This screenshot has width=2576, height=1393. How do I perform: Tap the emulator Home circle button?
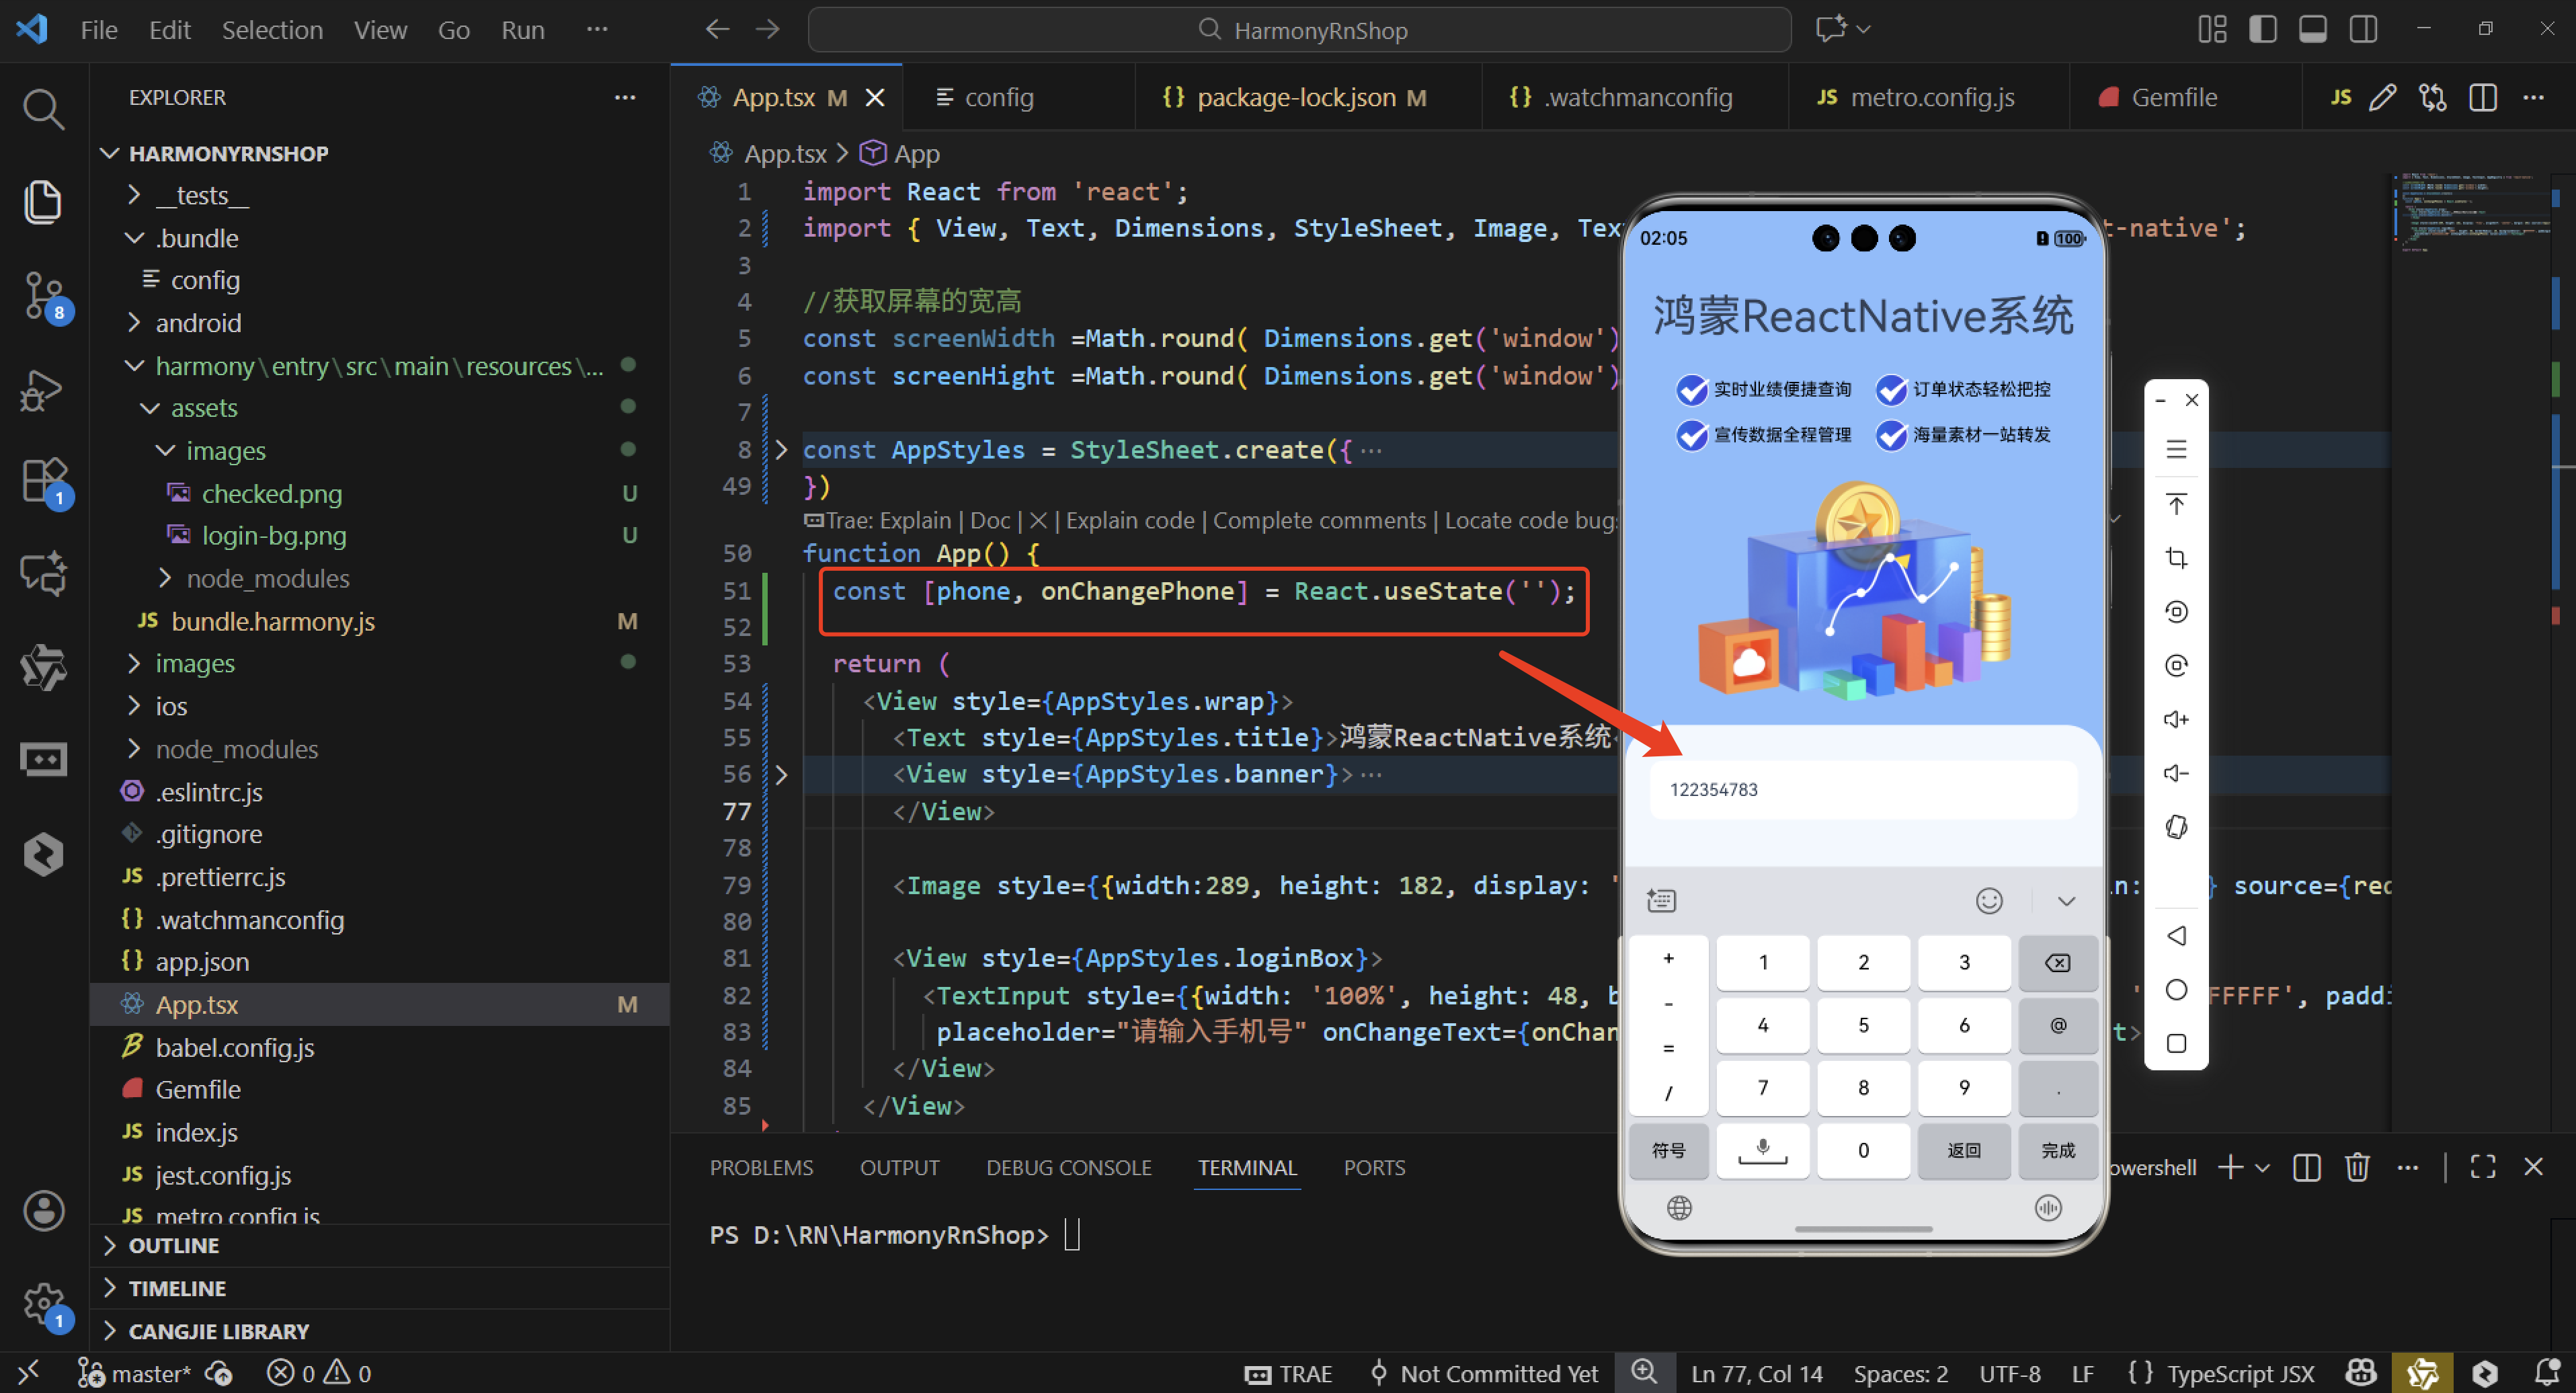pyautogui.click(x=2176, y=989)
